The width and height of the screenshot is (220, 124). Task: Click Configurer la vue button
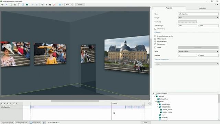point(22,123)
